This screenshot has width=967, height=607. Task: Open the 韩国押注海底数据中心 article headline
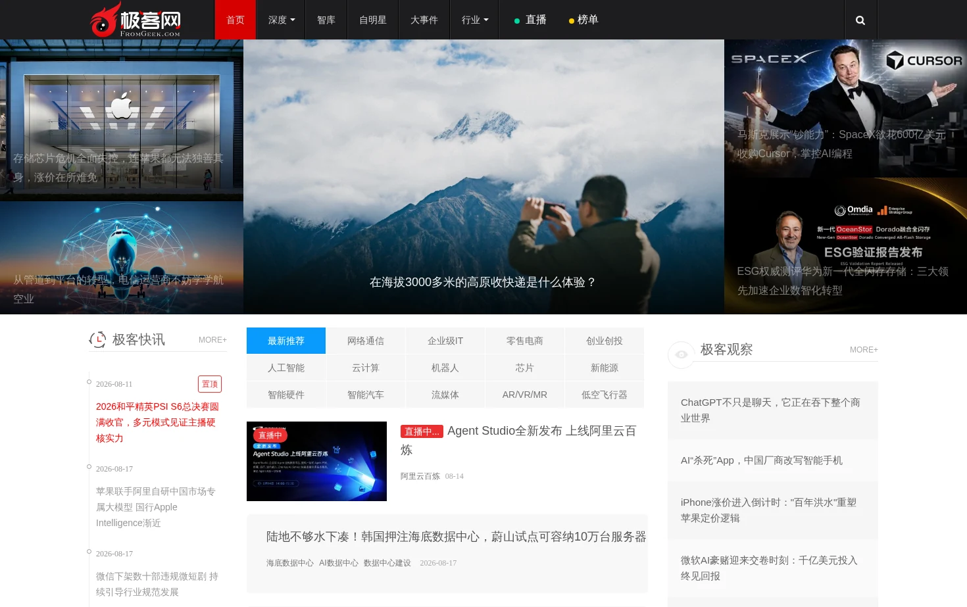point(456,537)
